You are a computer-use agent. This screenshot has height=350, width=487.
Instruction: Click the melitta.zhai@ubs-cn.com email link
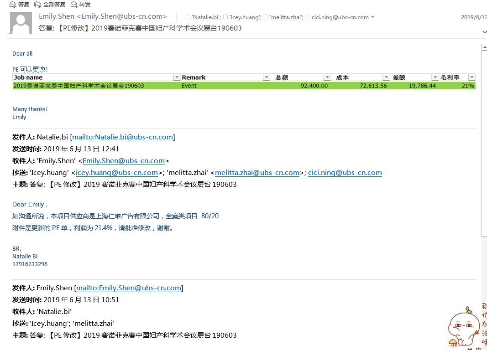[257, 173]
